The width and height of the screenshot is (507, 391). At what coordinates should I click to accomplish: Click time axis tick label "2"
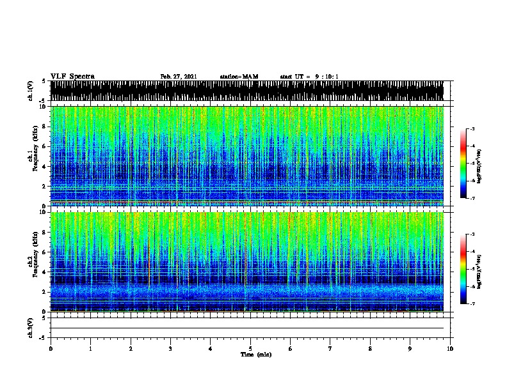[x=131, y=348]
